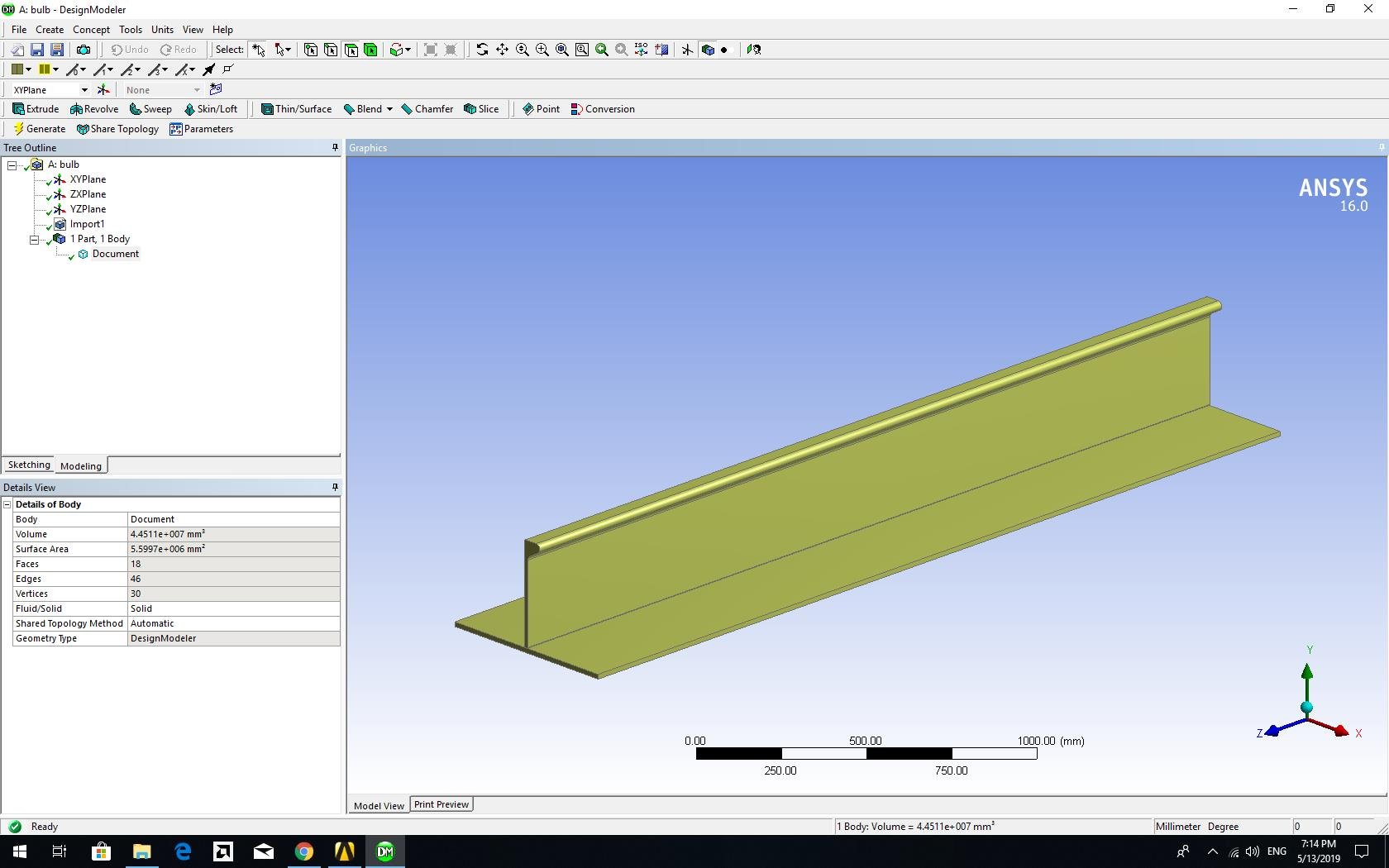The width and height of the screenshot is (1389, 868).
Task: Click the Previous View green icon
Action: click(601, 50)
